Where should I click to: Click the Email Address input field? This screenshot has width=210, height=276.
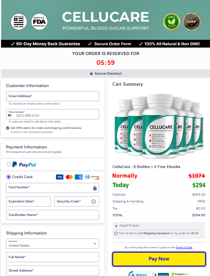pyautogui.click(x=53, y=96)
